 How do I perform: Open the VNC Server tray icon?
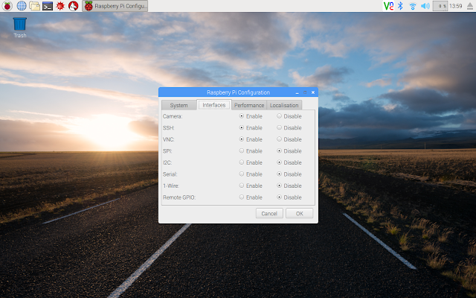tap(388, 6)
